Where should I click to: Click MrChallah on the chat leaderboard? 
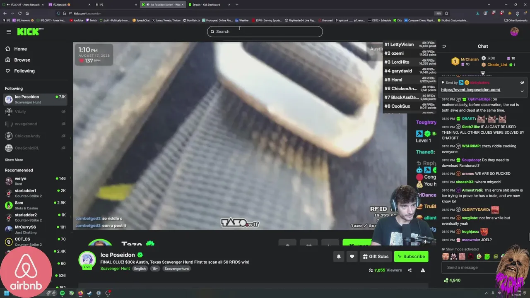point(470,60)
